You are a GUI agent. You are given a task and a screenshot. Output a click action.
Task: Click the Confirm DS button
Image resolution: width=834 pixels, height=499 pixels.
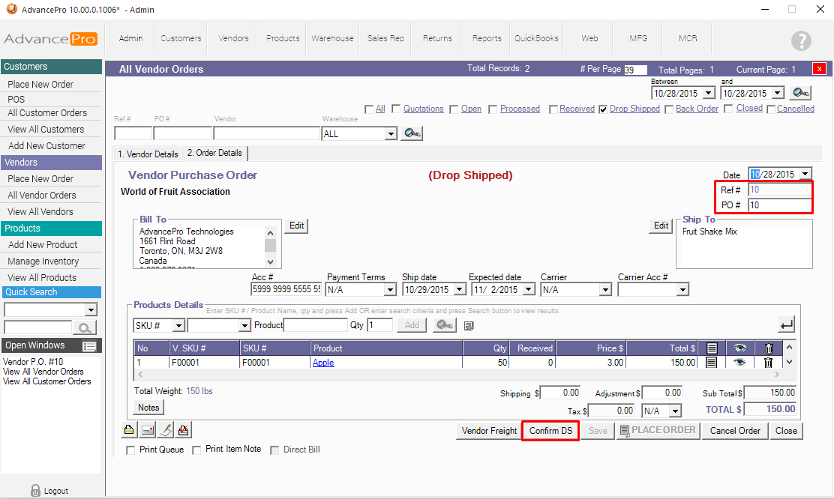(x=550, y=431)
